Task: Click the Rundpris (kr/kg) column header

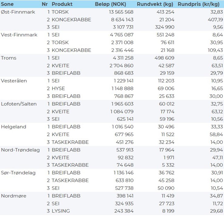Action: (200, 4)
